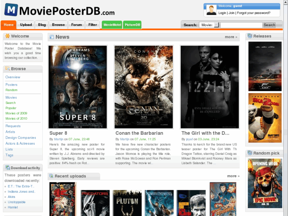Click the Hamlet download link

point(13,207)
